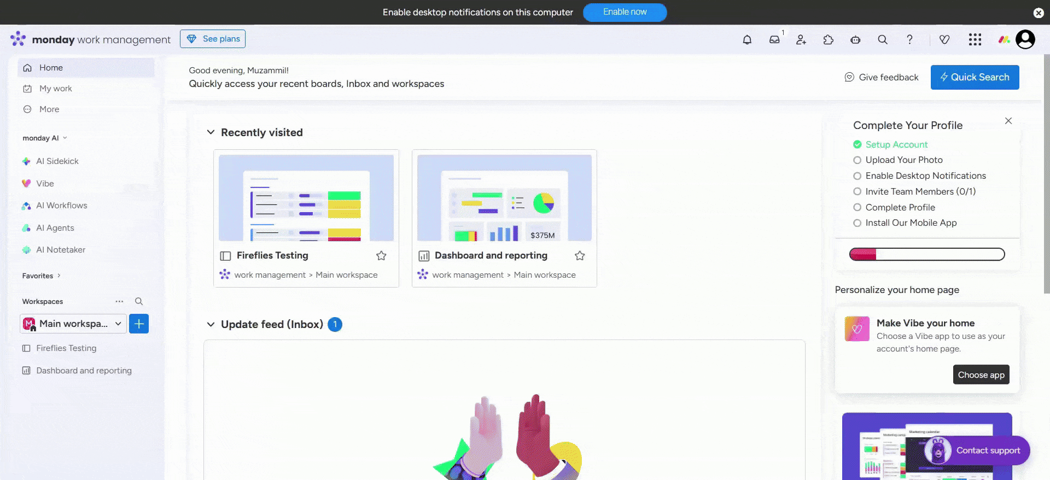Click the Give feedback link
The height and width of the screenshot is (480, 1050).
point(882,77)
